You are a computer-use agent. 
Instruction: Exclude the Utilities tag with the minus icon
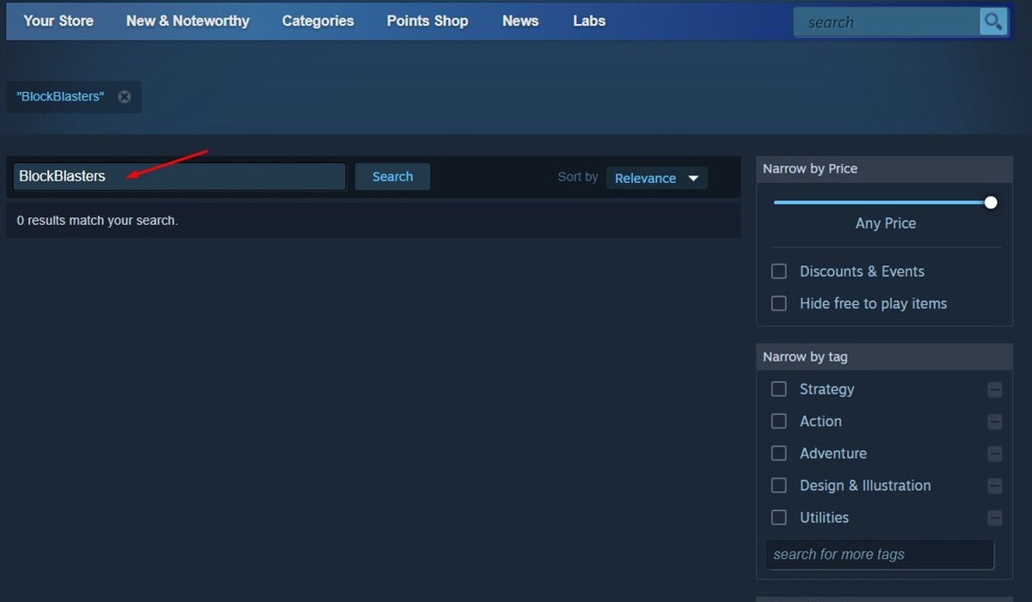point(995,519)
